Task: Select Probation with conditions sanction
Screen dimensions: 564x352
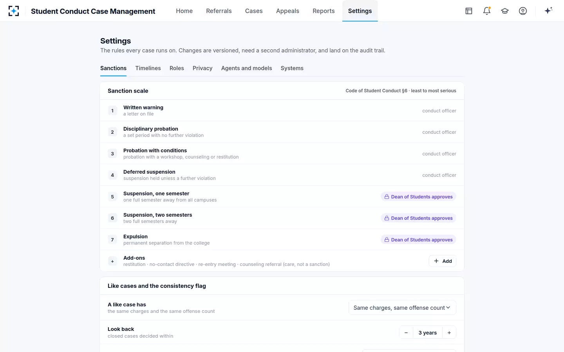Action: click(282, 154)
